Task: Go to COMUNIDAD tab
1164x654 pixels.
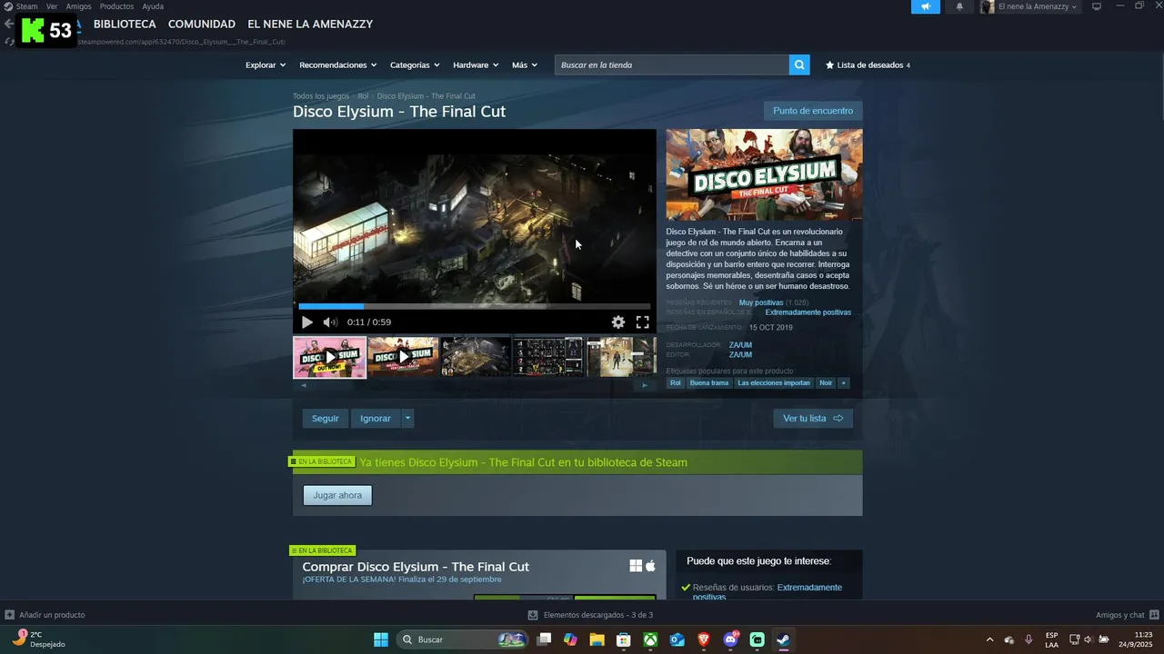Action: [x=202, y=25]
